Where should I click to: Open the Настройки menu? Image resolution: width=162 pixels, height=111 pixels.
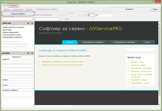[13, 6]
